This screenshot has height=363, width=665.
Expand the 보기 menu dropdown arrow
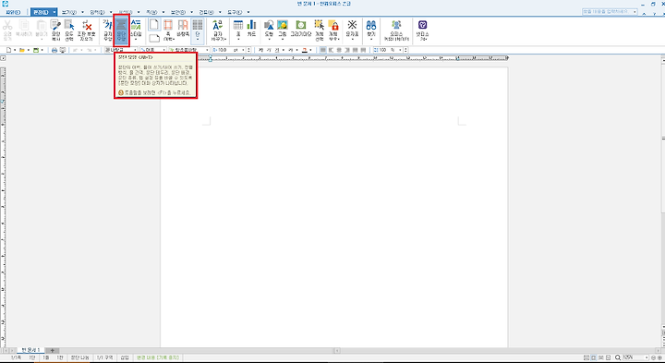[x=82, y=12]
